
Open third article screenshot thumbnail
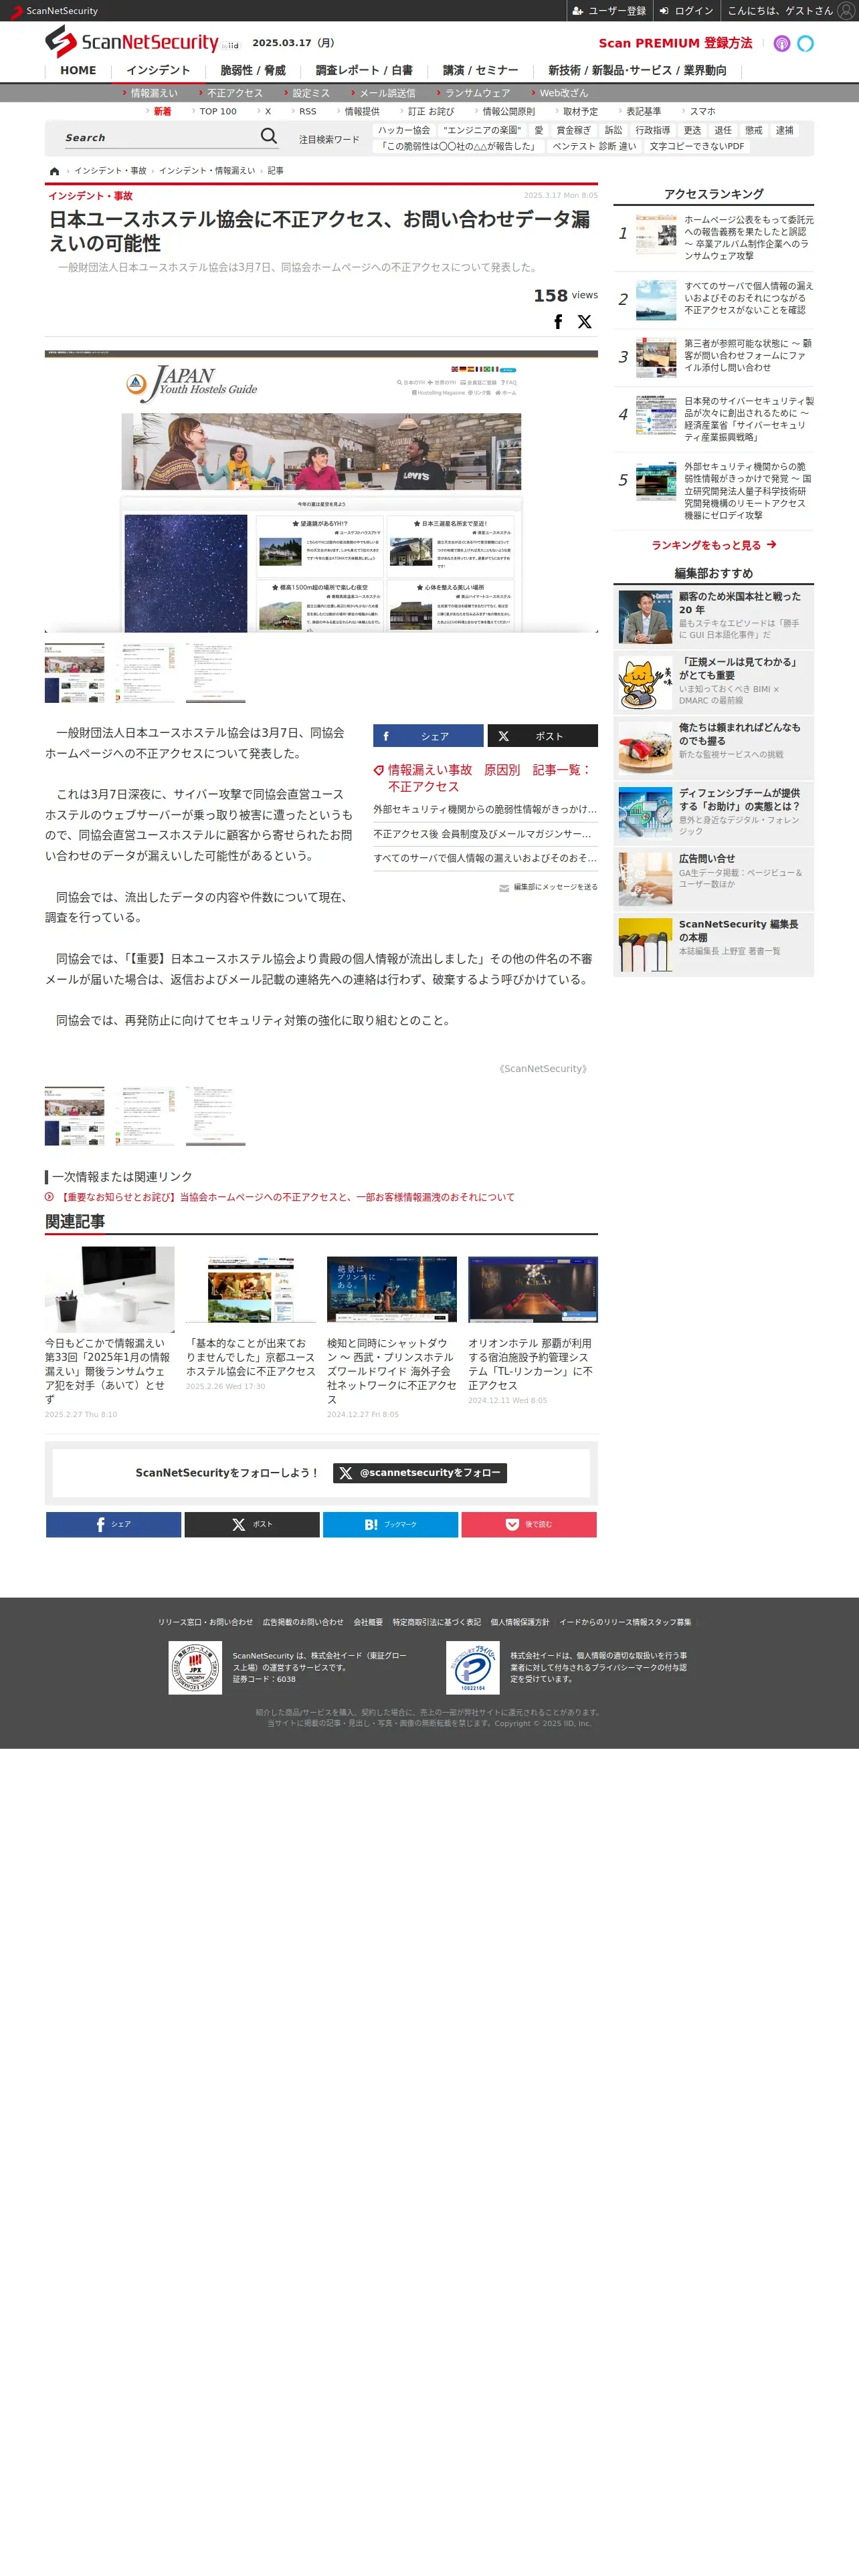(215, 673)
